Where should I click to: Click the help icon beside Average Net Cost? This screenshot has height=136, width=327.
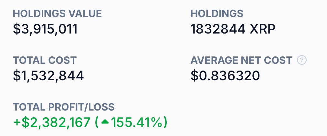tap(302, 60)
